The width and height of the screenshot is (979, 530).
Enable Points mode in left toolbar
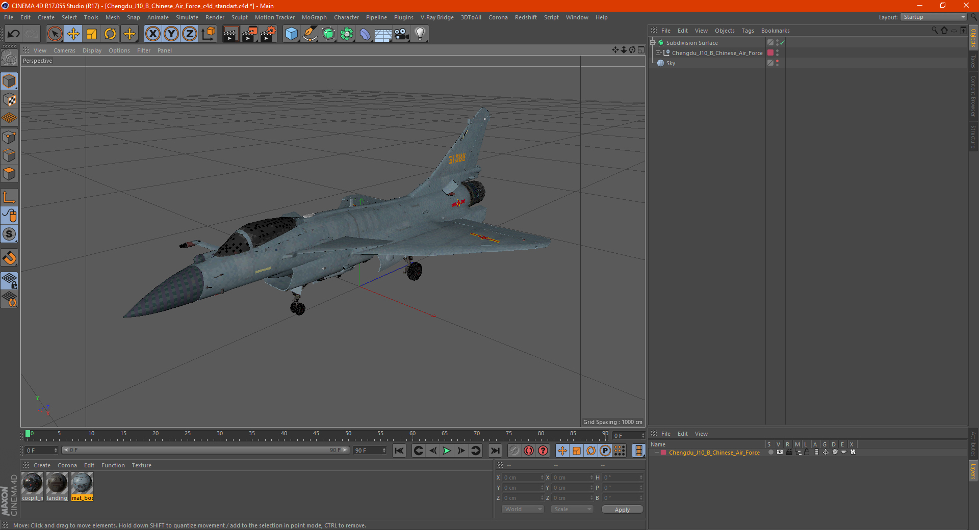[x=9, y=137]
